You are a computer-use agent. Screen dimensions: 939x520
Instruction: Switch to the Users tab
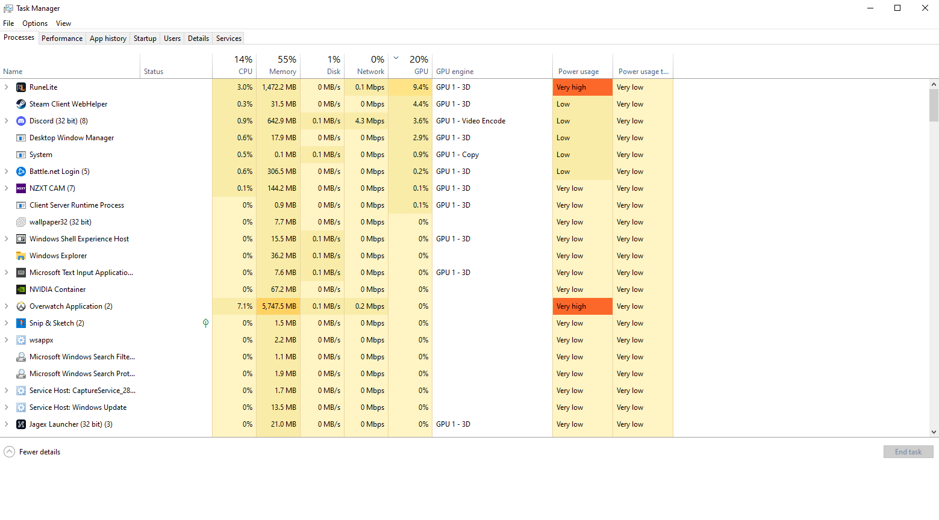(172, 39)
